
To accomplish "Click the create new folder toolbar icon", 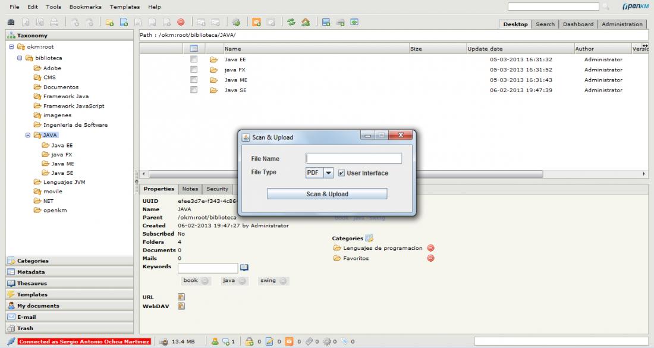I will [x=109, y=23].
